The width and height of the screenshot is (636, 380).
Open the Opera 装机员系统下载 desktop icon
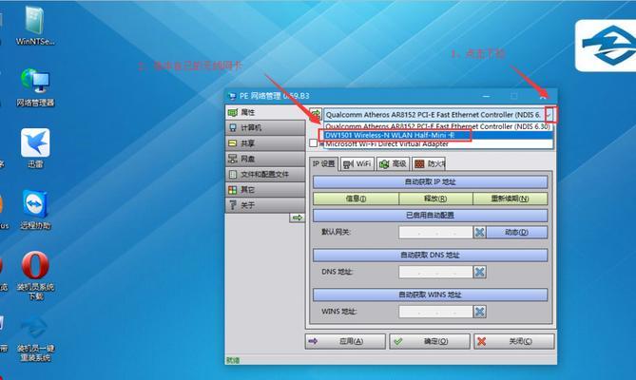pyautogui.click(x=35, y=275)
